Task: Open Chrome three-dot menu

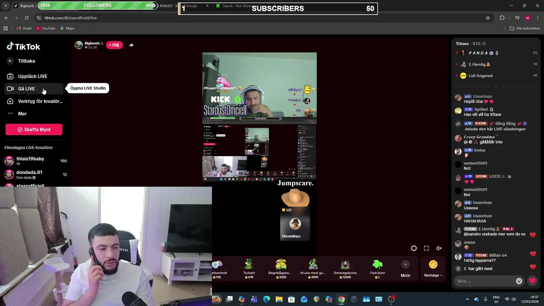Action: tap(537, 18)
